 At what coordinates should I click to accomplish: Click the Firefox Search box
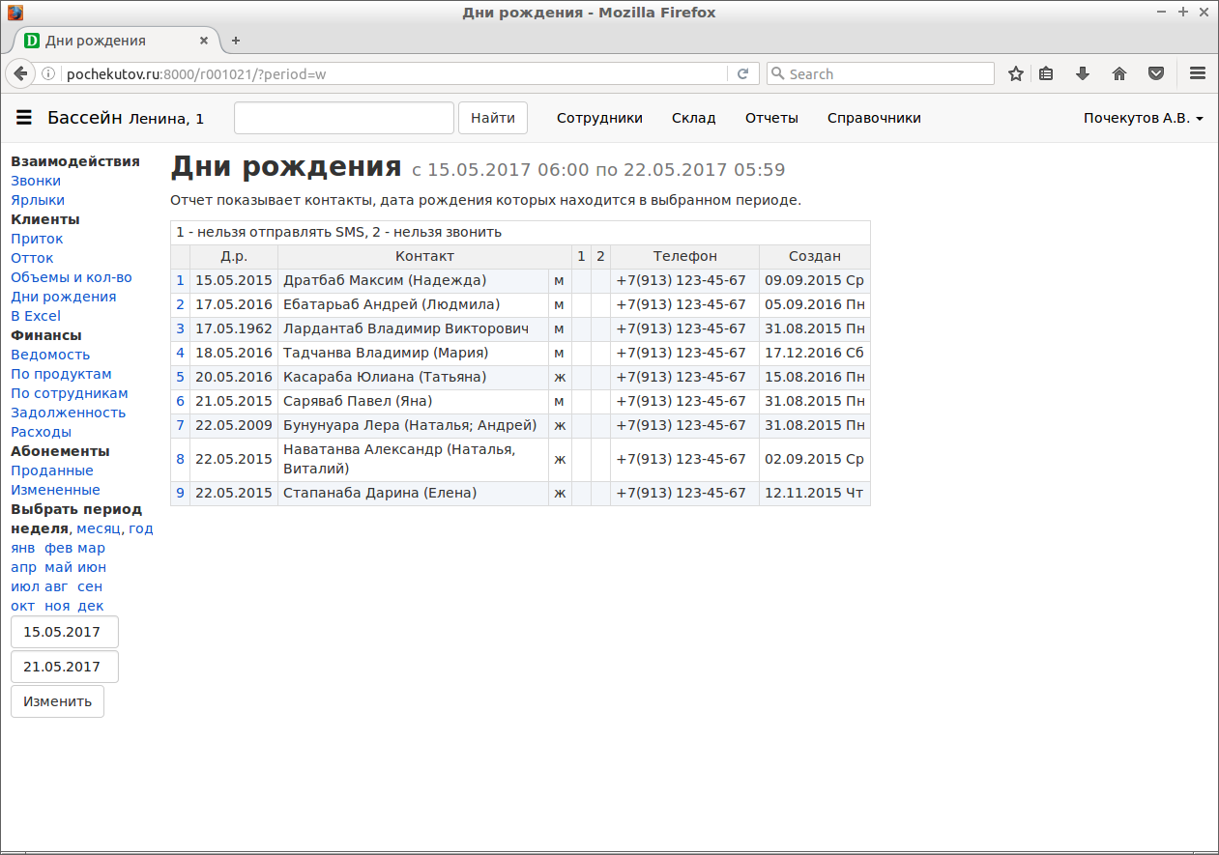[x=881, y=73]
